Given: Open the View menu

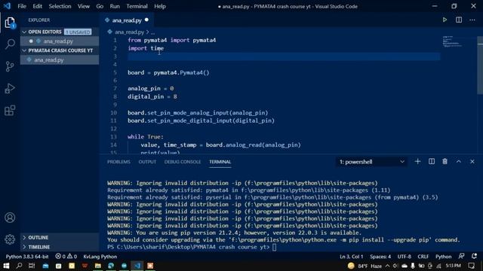Looking at the screenshot, I should tap(84, 6).
